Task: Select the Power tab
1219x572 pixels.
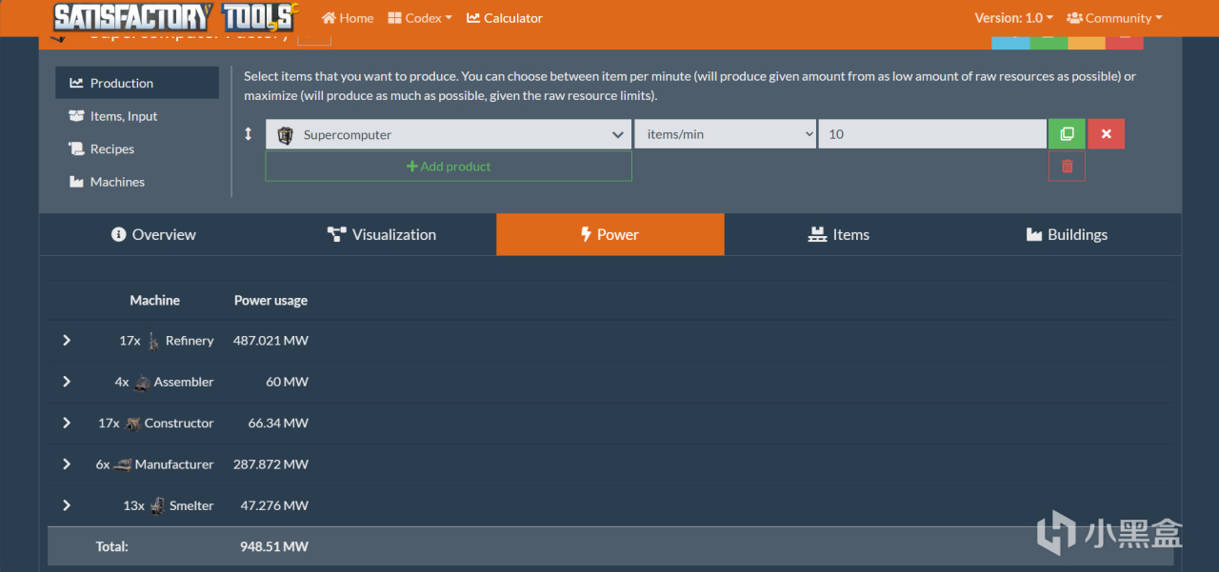Action: pyautogui.click(x=610, y=234)
